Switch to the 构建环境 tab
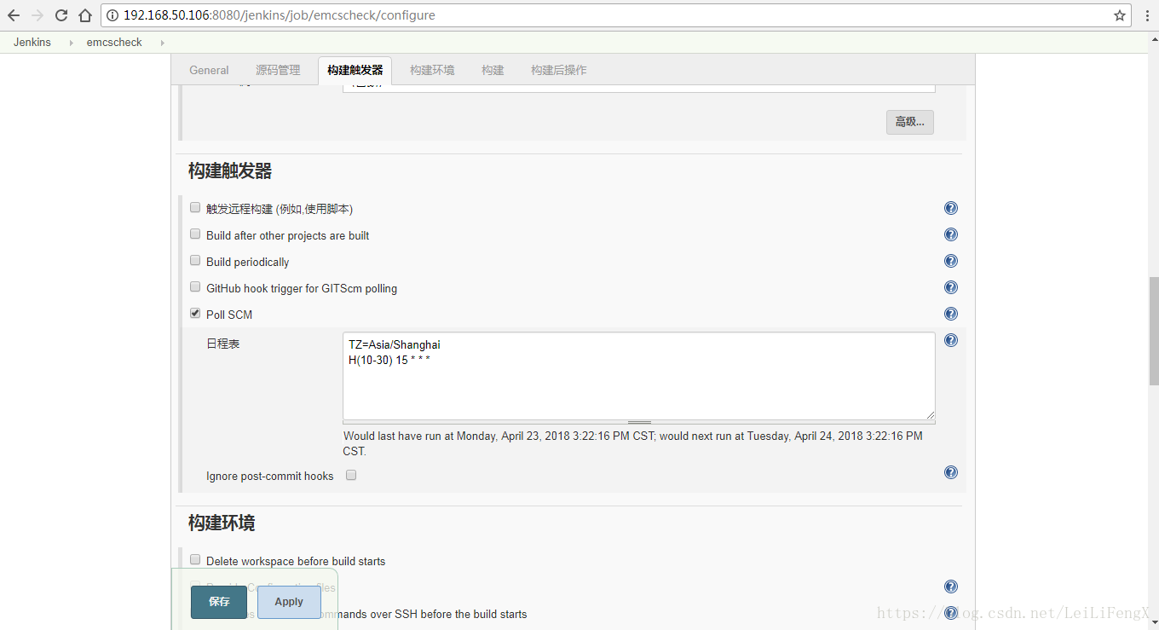The image size is (1159, 630). (432, 70)
